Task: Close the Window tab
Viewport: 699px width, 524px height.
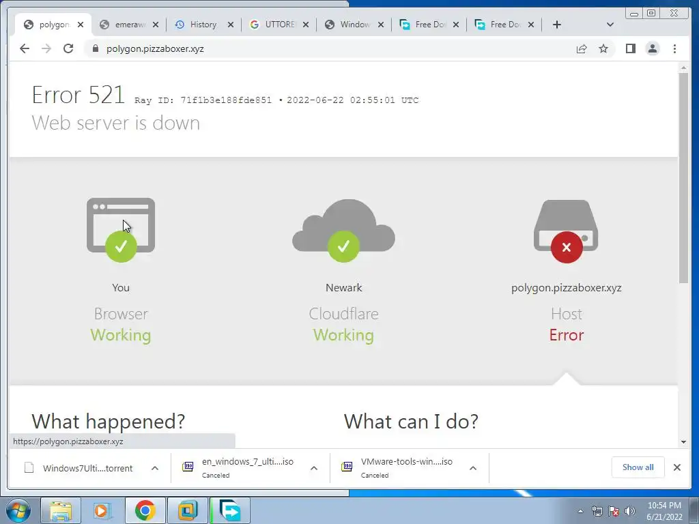Action: [x=381, y=25]
